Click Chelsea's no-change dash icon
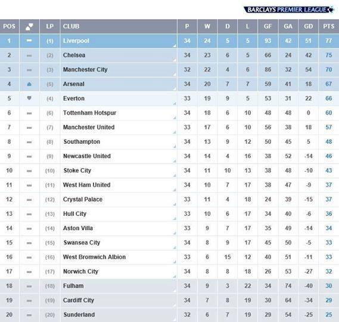This screenshot has width=339, height=322. click(x=29, y=55)
